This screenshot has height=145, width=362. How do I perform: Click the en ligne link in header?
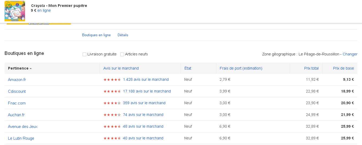[44, 11]
